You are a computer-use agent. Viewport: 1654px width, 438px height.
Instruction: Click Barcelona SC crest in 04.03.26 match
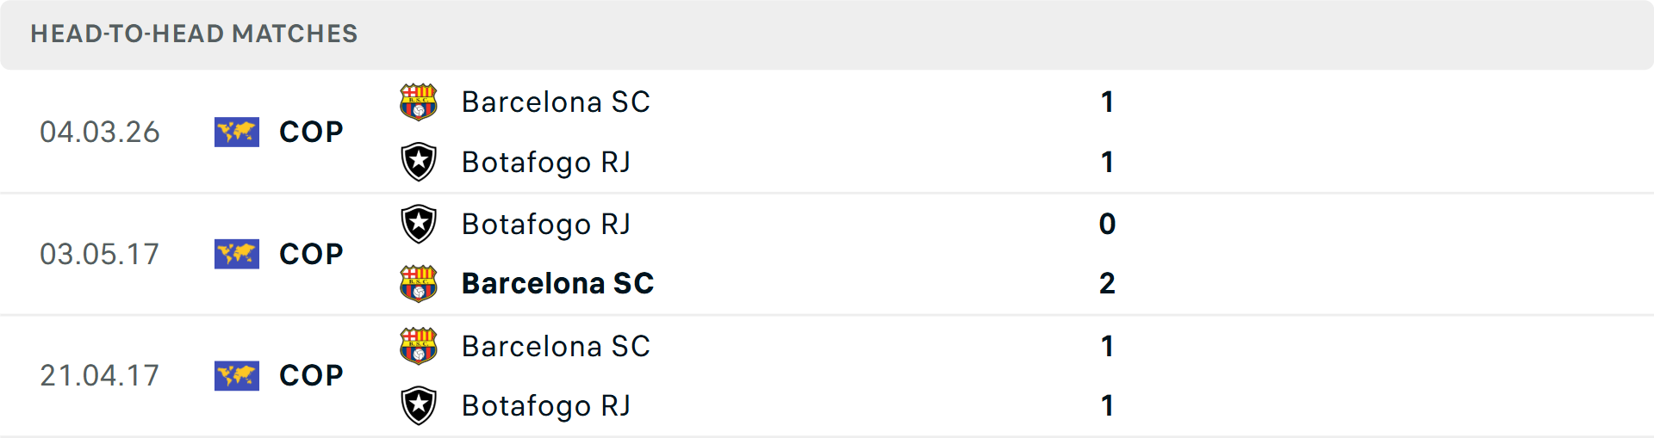[x=419, y=102]
